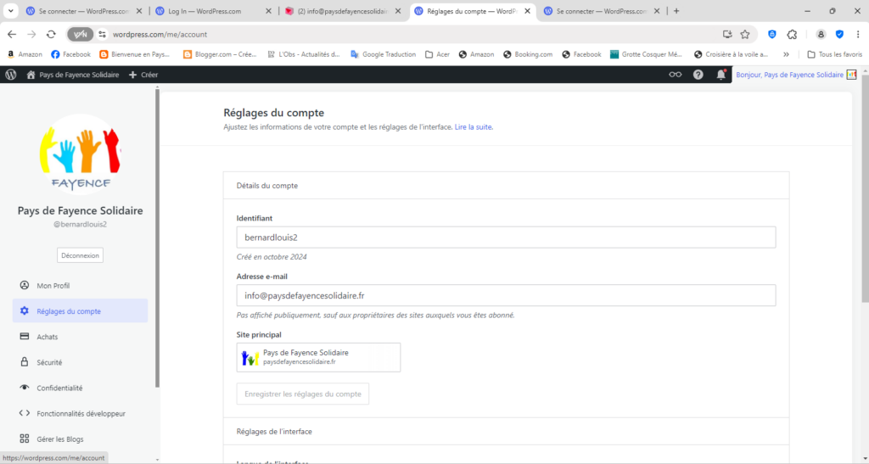Image resolution: width=869 pixels, height=464 pixels.
Task: Open Sécurité in the sidebar
Action: tap(49, 362)
